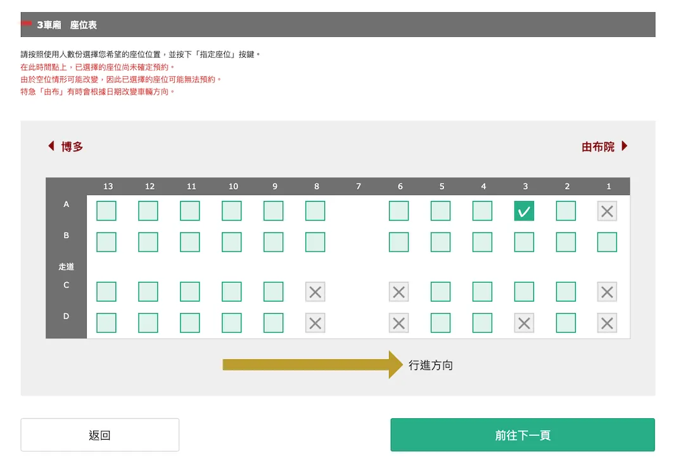
Task: Proceed with the 前往下一頁 button
Action: pyautogui.click(x=522, y=435)
